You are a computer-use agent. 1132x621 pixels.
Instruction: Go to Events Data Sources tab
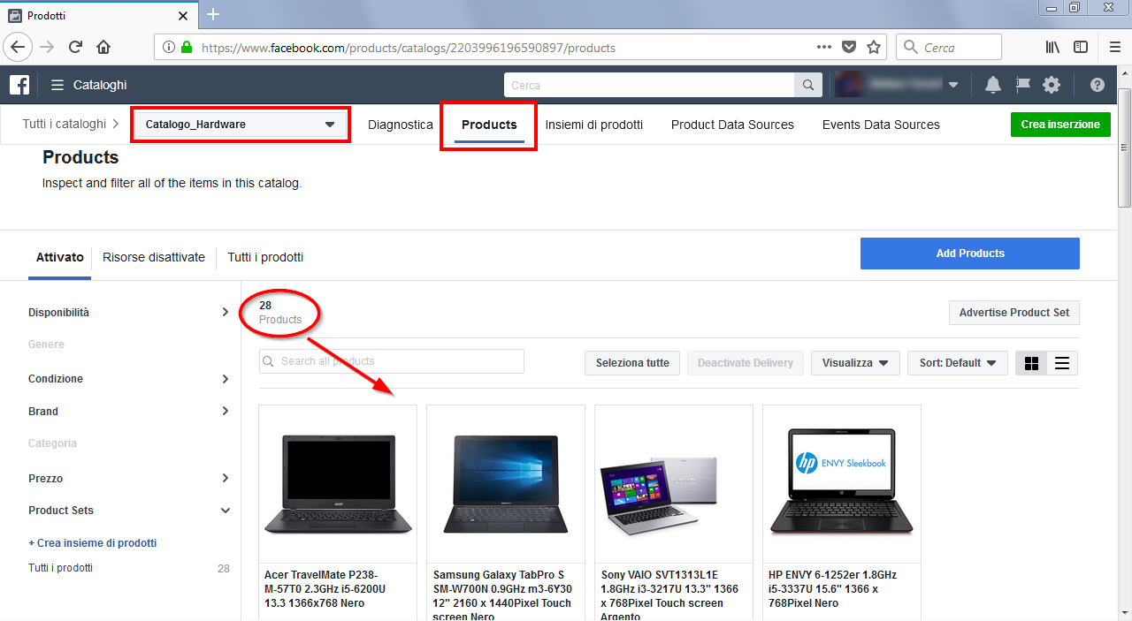(881, 125)
